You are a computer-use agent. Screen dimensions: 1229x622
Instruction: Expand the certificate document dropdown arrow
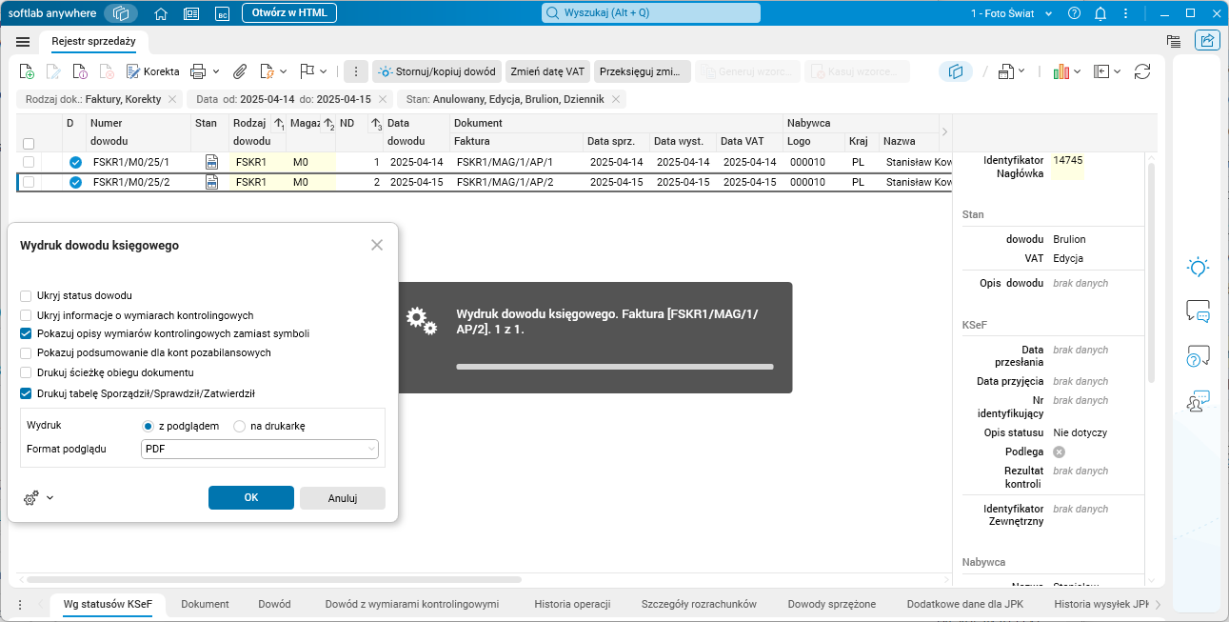coord(285,71)
